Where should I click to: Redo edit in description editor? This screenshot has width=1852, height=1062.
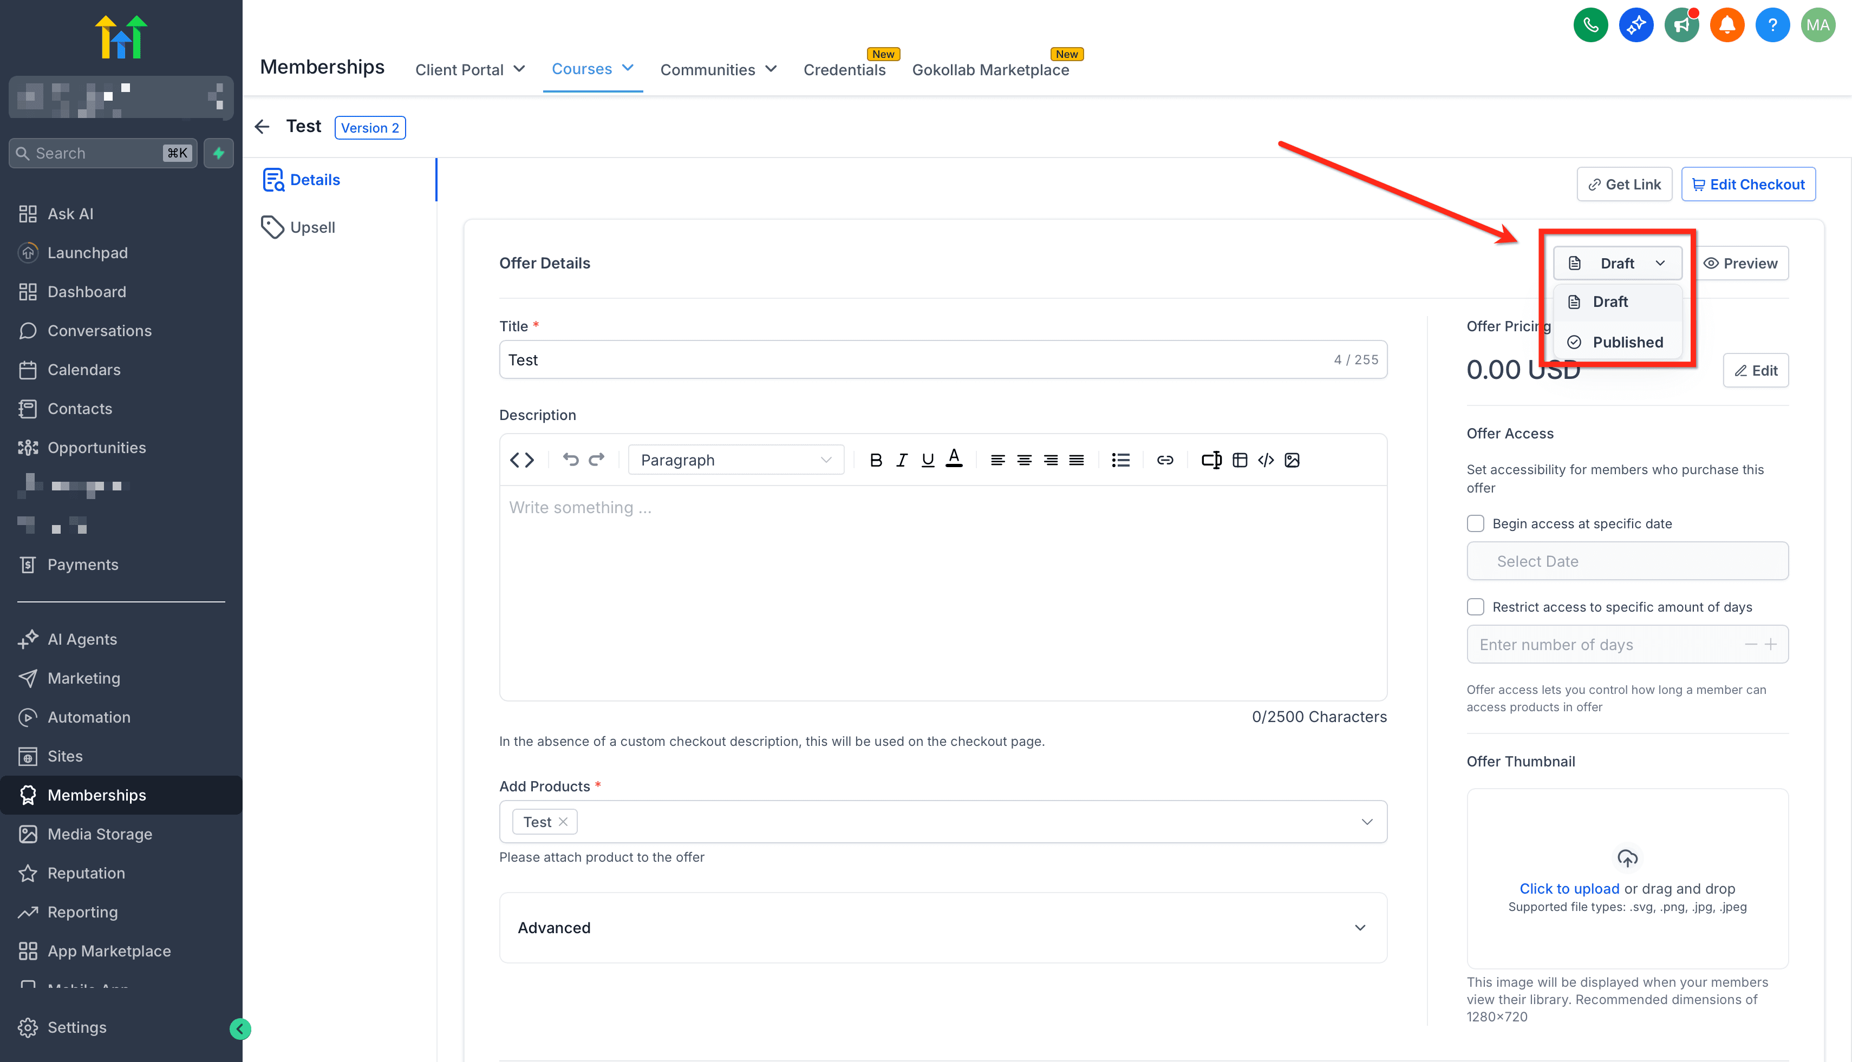click(x=597, y=460)
